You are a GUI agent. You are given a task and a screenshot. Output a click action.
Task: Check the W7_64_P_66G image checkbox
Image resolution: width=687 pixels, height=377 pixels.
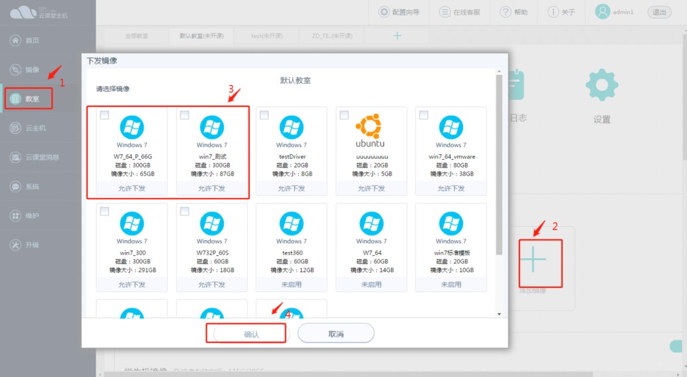(x=105, y=115)
